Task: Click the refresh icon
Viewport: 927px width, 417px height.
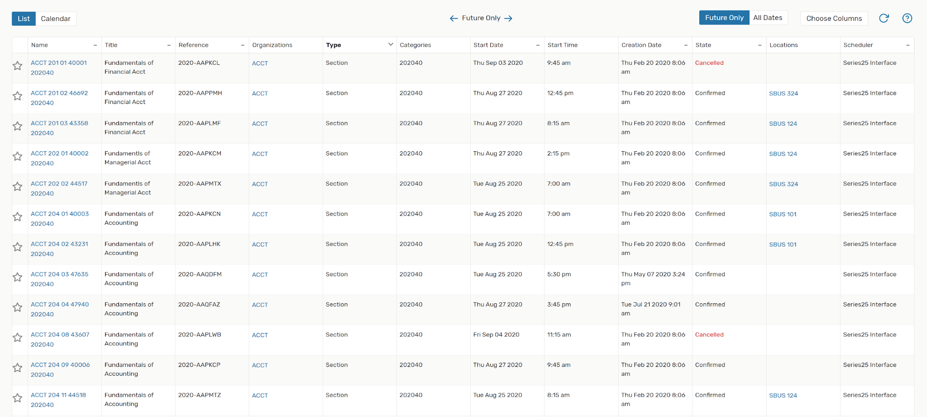Action: [883, 18]
